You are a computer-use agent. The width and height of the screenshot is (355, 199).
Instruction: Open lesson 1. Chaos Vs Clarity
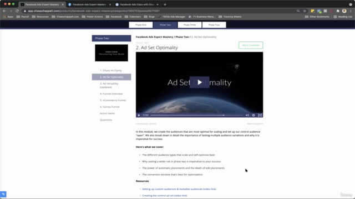tap(111, 71)
